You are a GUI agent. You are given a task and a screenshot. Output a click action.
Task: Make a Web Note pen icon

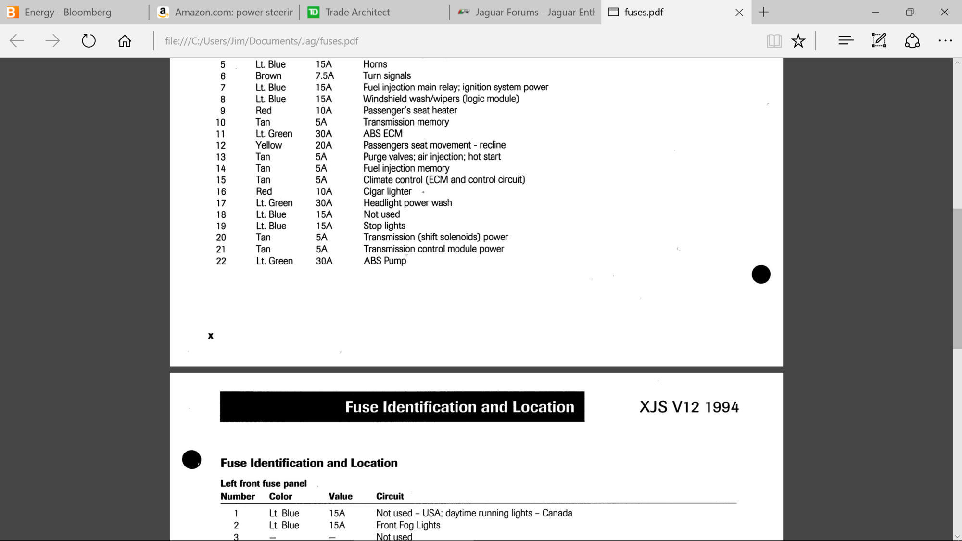coord(879,41)
